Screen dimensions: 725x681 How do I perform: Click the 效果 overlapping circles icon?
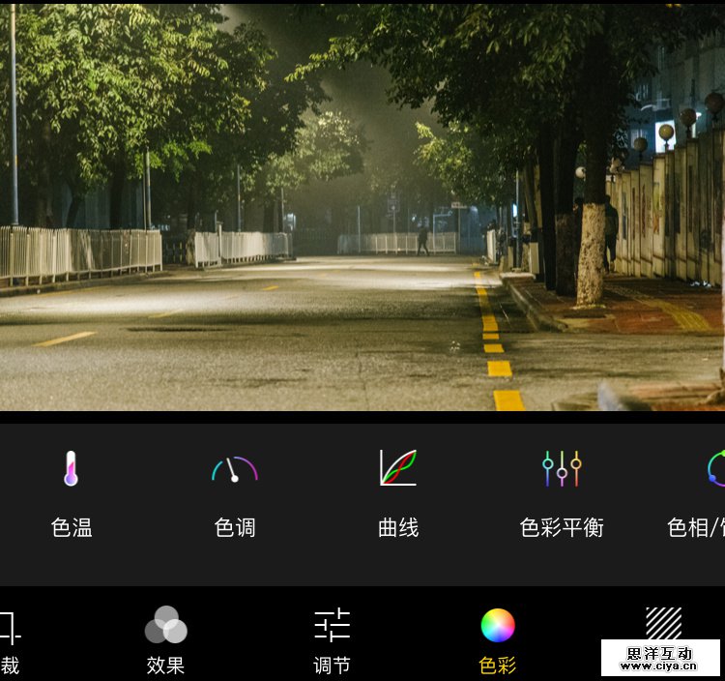pos(165,625)
